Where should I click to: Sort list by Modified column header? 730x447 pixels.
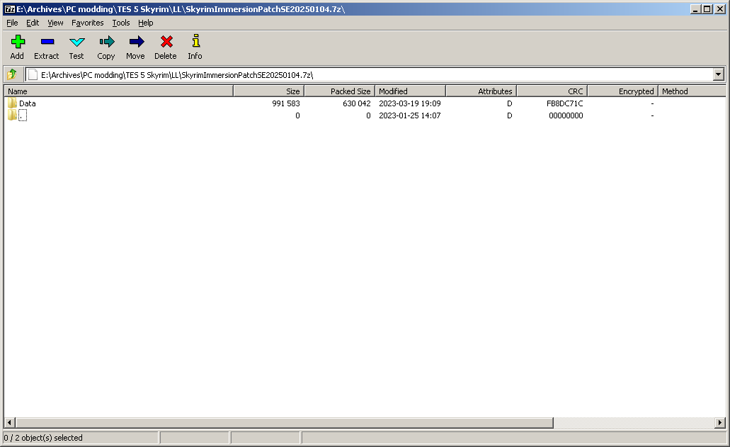point(410,91)
